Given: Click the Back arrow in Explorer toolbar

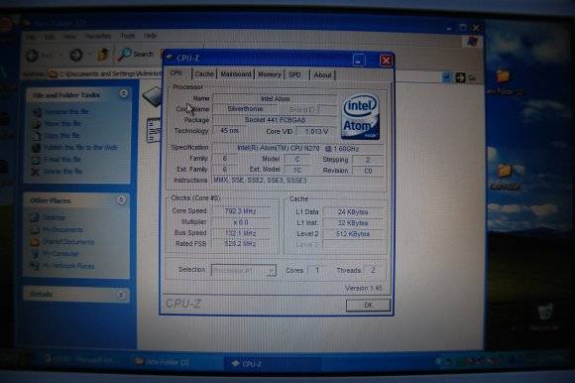Looking at the screenshot, I should point(33,55).
